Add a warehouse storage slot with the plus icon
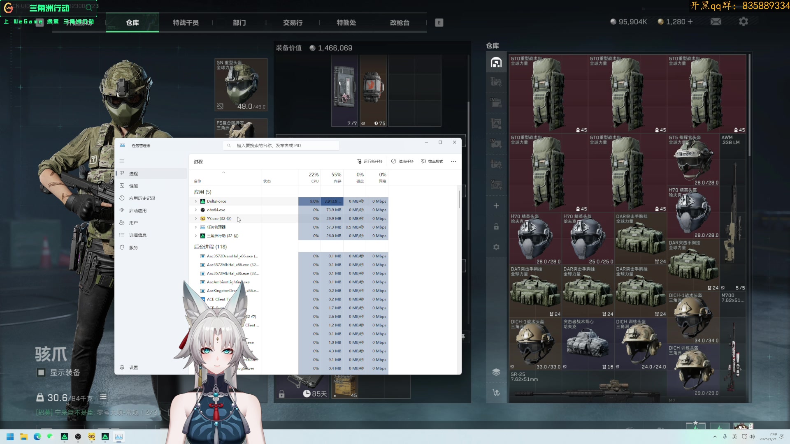 point(496,206)
